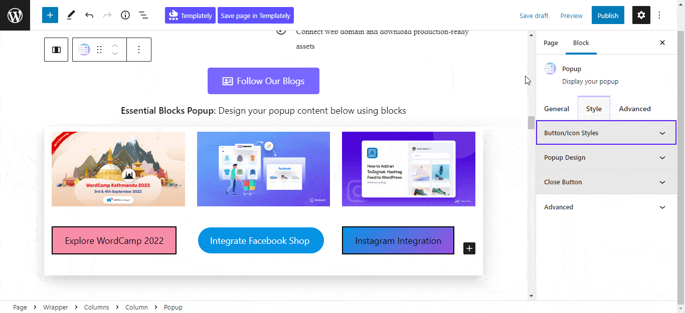Click the WordCamp Kathmandu 2022 thumbnail
The width and height of the screenshot is (685, 313).
[118, 169]
